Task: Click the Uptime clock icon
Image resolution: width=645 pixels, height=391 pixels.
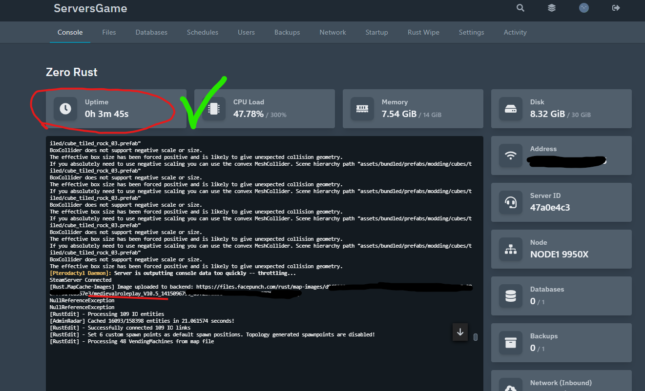Action: 65,109
